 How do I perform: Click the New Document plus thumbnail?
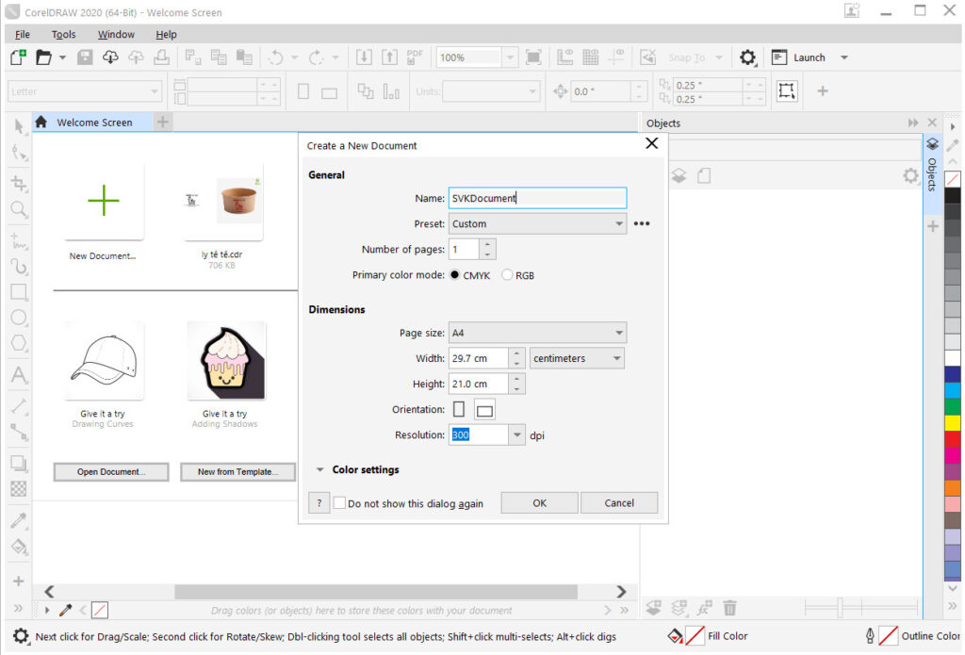[104, 201]
